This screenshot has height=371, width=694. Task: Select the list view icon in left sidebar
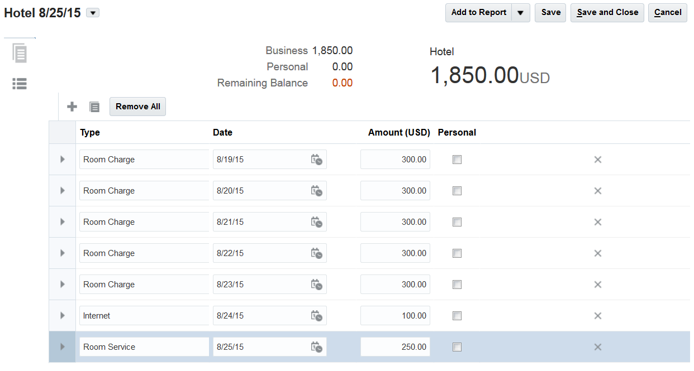(20, 84)
